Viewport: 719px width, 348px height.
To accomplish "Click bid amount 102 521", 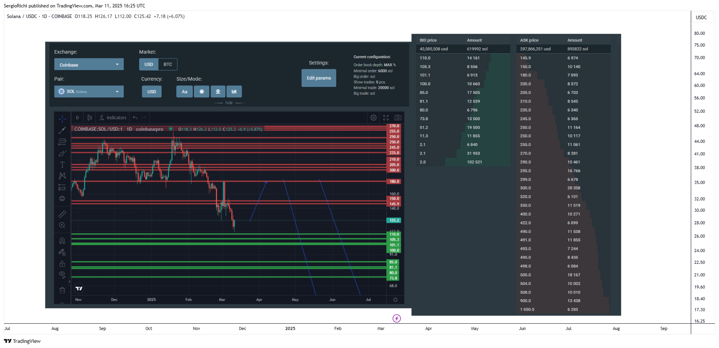I will [475, 162].
